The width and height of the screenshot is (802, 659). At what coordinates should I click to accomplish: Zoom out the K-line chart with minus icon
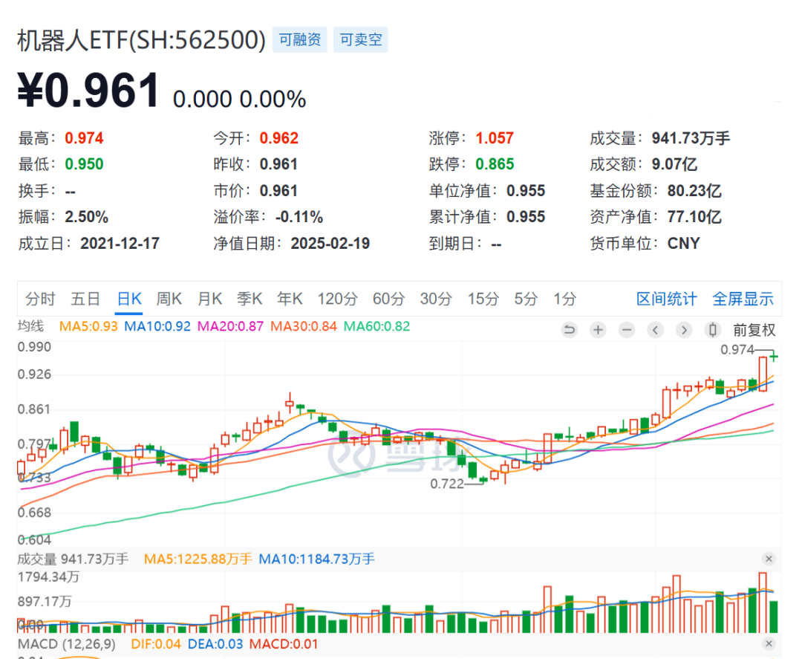[x=627, y=330]
